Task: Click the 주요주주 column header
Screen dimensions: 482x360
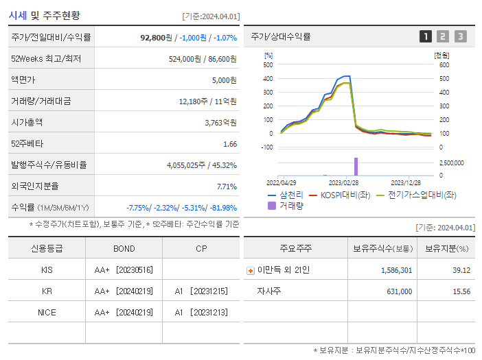Action: tap(296, 248)
